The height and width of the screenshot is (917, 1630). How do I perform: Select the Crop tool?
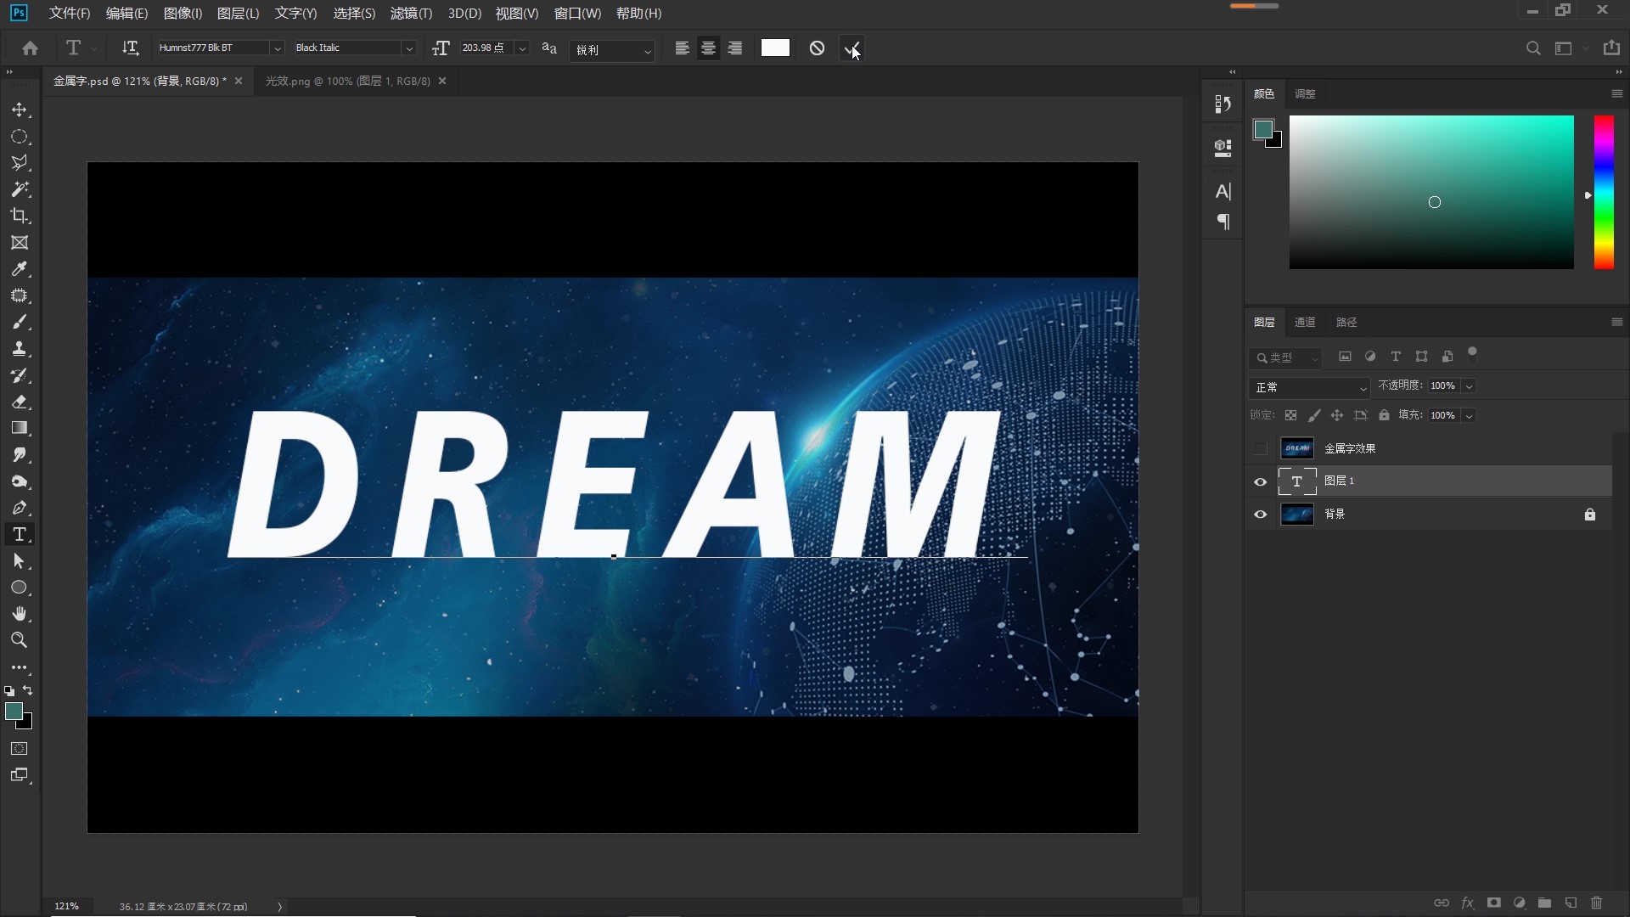pyautogui.click(x=20, y=216)
